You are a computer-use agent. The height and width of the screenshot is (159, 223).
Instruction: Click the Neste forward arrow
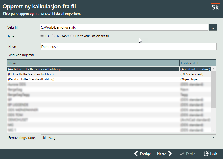coord(170,154)
